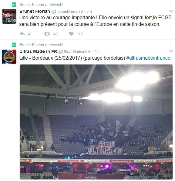Open Brunet Florian's profile avatar
The width and height of the screenshot is (175, 181).
click(9, 16)
